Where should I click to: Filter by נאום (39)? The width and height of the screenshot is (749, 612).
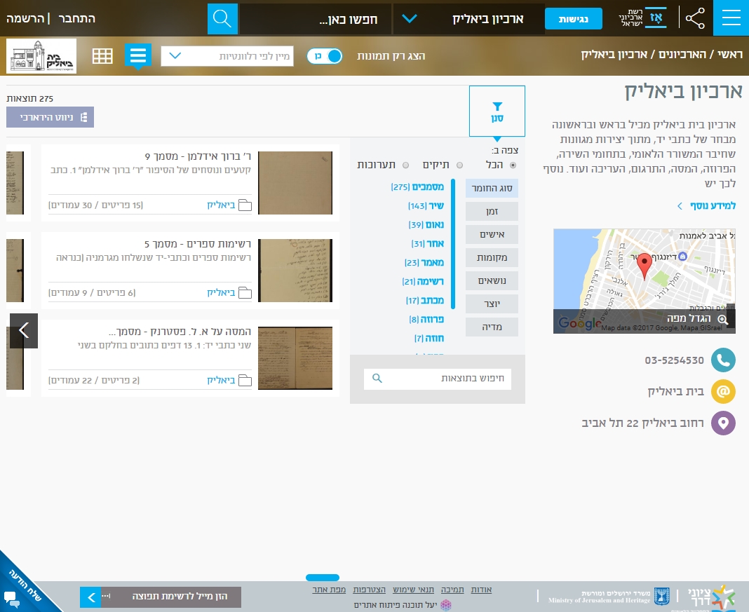[x=426, y=225]
